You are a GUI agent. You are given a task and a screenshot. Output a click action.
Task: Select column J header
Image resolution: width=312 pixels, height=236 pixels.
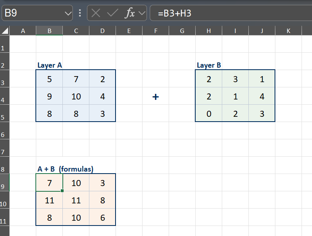click(x=262, y=31)
